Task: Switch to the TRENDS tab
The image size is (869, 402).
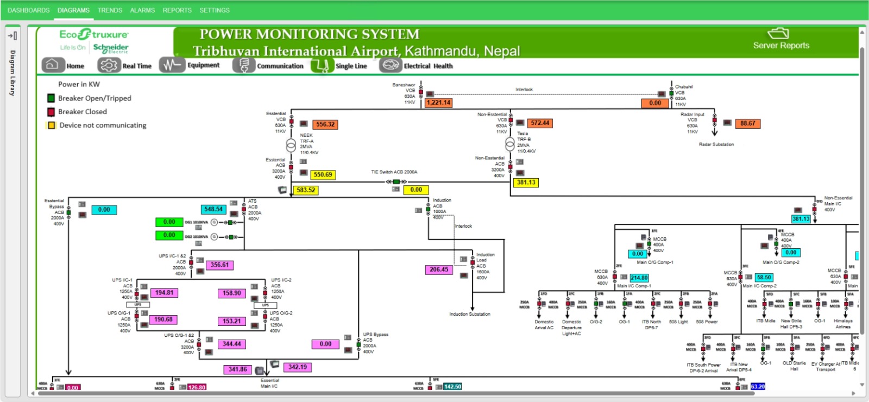Action: (110, 10)
